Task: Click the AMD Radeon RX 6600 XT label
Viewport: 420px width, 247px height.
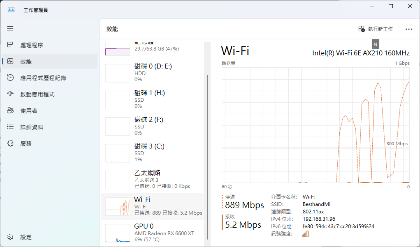Action: pyautogui.click(x=164, y=233)
